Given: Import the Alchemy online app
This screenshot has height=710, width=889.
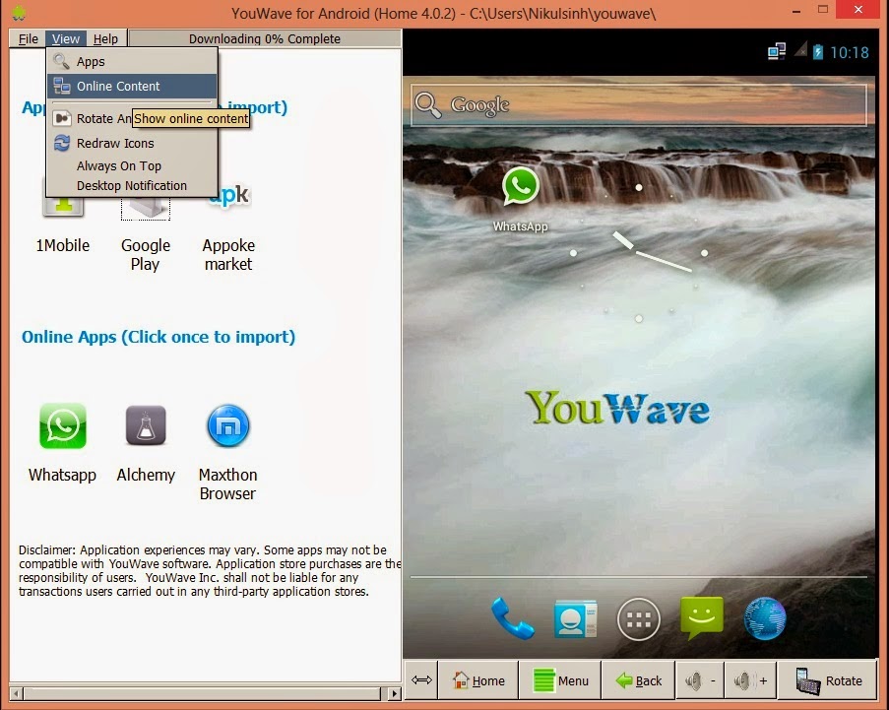Looking at the screenshot, I should click(x=146, y=425).
